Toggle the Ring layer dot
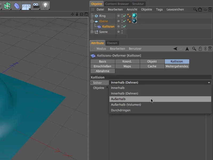Image resolution: width=213 pixels, height=160 pixels. [x=118, y=16]
